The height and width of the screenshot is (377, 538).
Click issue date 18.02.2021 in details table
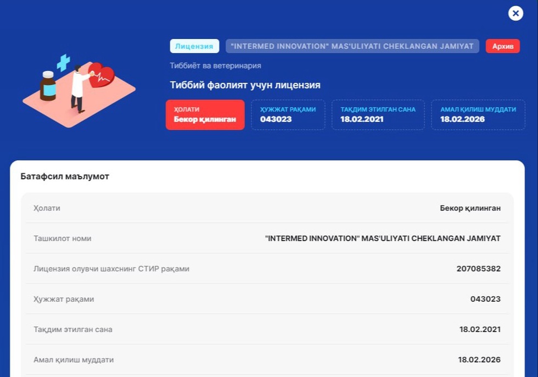(480, 329)
